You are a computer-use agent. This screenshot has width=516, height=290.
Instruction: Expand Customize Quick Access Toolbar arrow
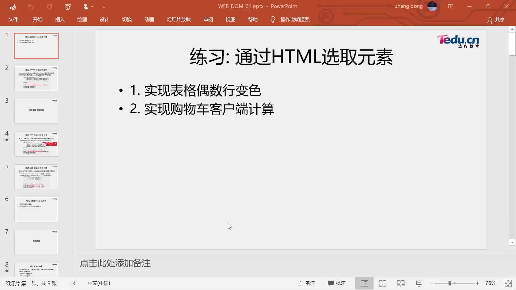coord(104,7)
